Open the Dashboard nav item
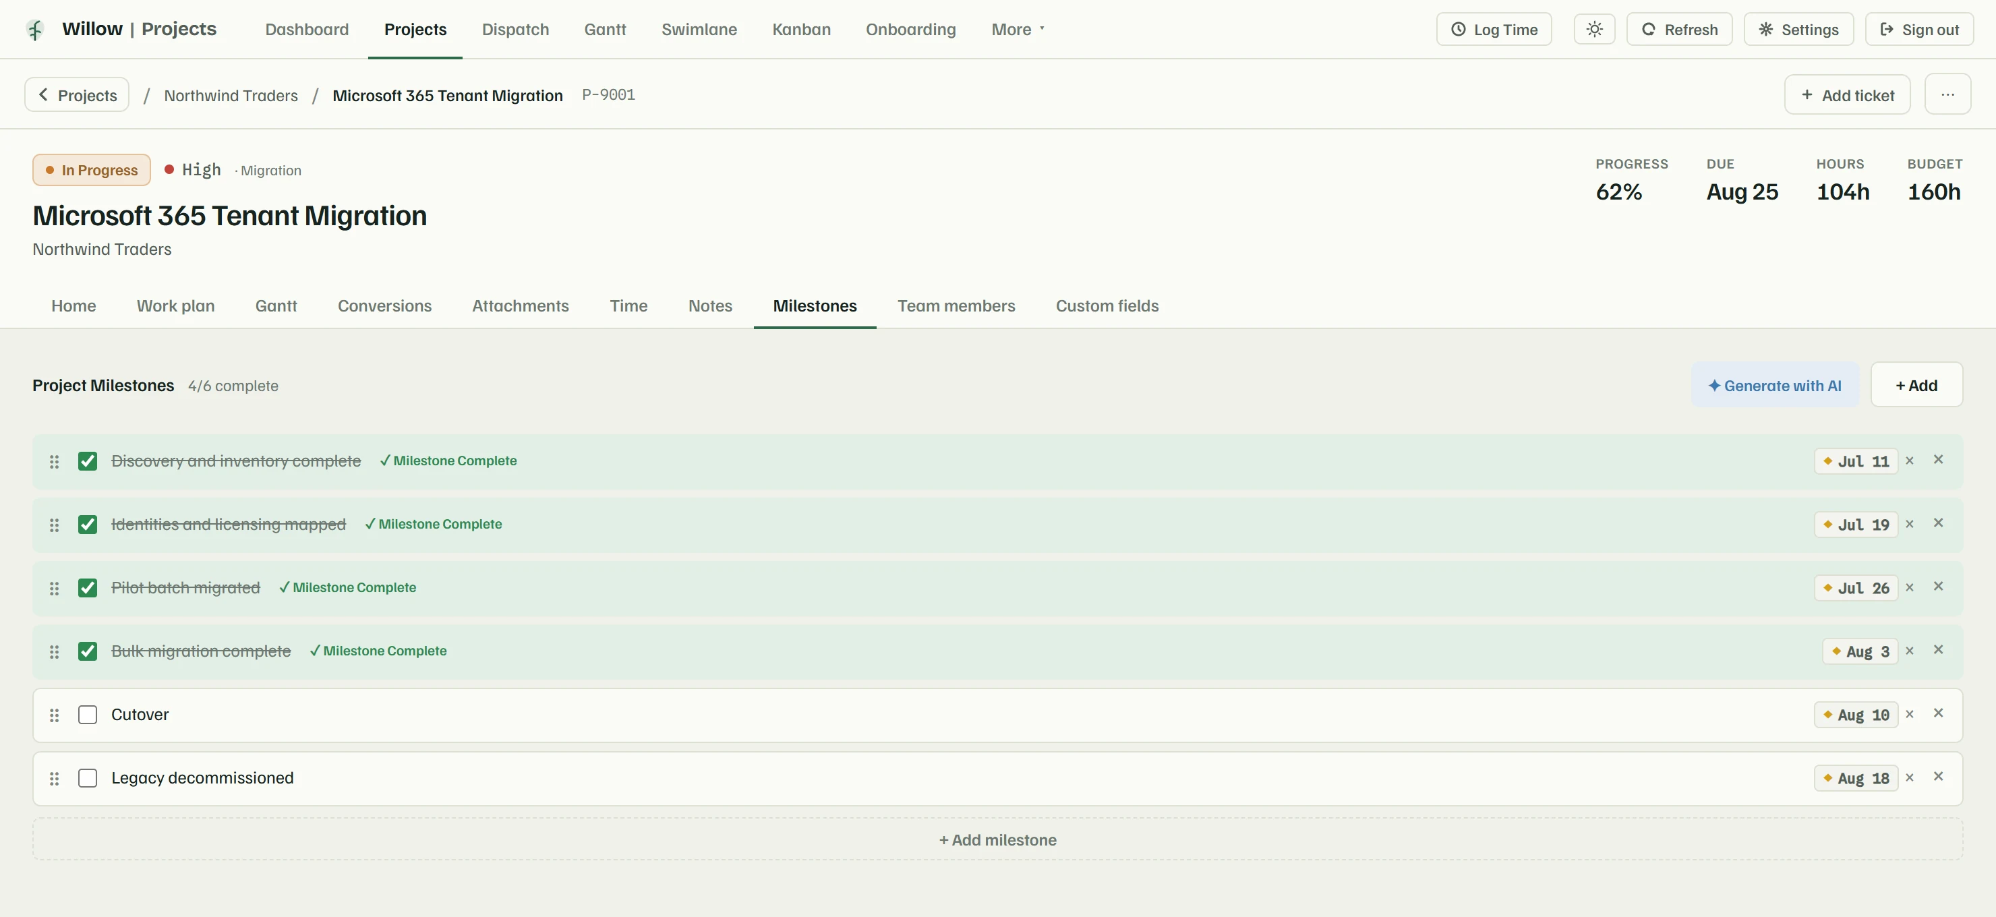The width and height of the screenshot is (1996, 917). tap(307, 30)
